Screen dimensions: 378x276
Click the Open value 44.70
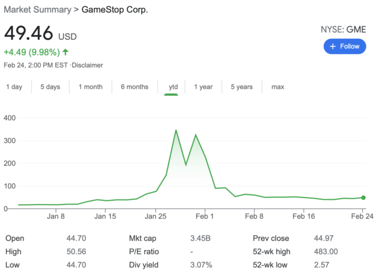pos(76,238)
